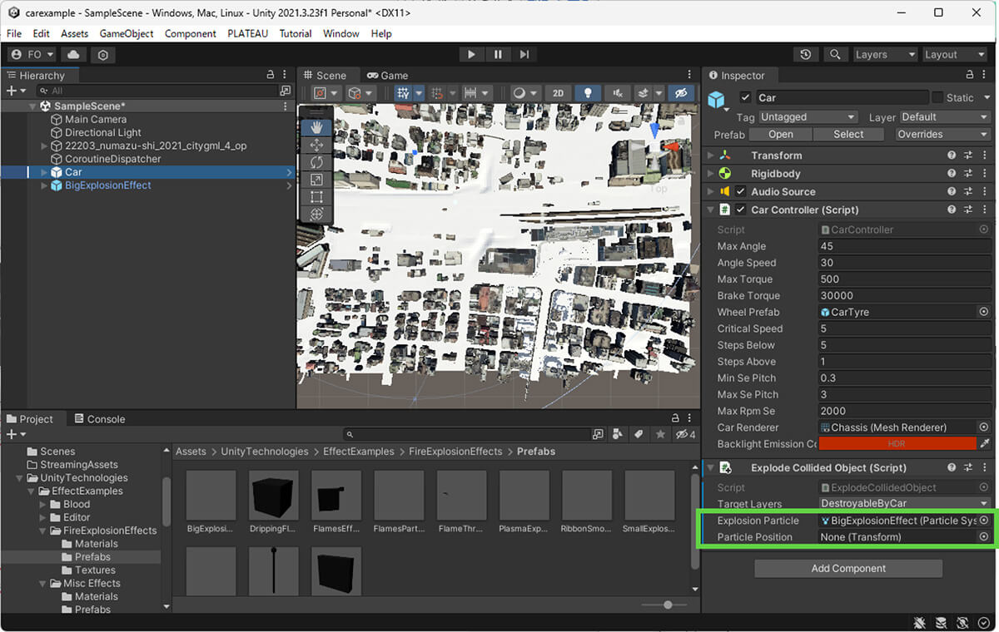The width and height of the screenshot is (999, 632).
Task: Lock the Hierarchy panel
Action: pos(271,76)
